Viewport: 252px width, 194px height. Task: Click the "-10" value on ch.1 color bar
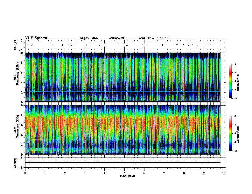[235, 99]
